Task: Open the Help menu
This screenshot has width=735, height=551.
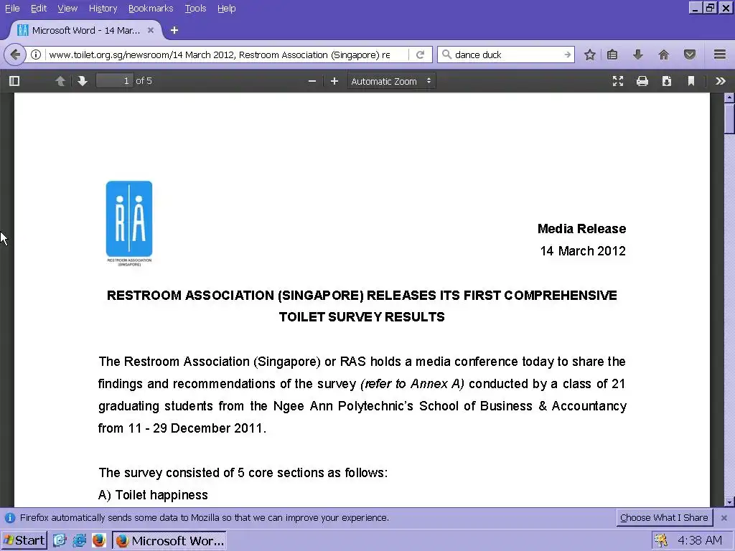Action: click(x=226, y=9)
